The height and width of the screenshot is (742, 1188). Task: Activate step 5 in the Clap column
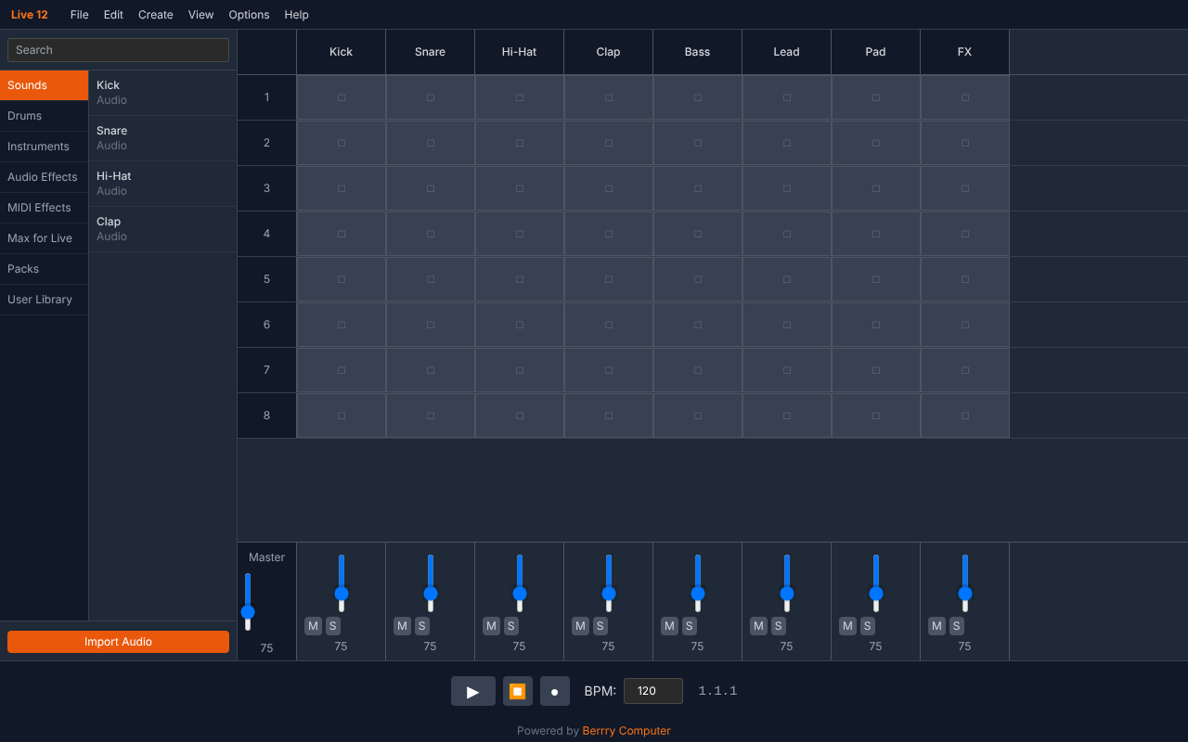pyautogui.click(x=608, y=278)
